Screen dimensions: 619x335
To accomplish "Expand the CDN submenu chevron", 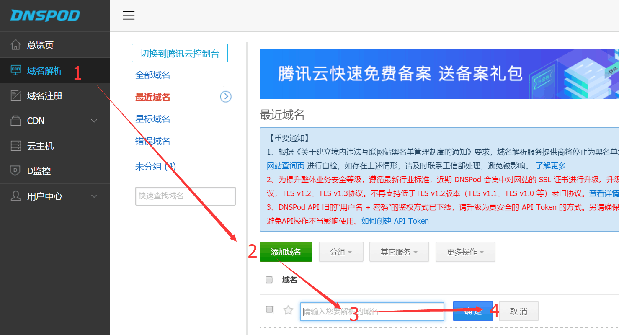I will tap(94, 121).
